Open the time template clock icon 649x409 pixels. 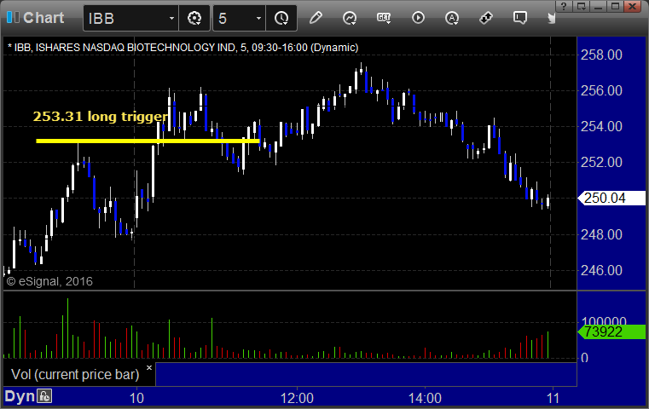281,18
